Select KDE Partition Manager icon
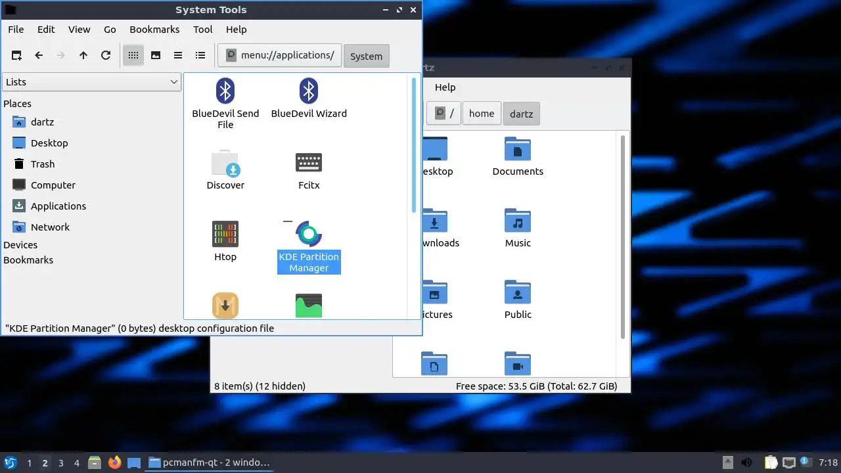 [309, 246]
